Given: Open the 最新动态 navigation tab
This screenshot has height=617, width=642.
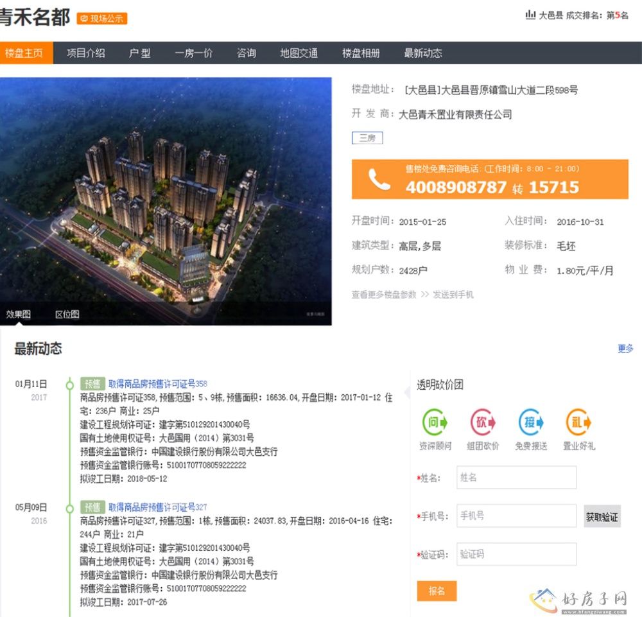Looking at the screenshot, I should 423,53.
